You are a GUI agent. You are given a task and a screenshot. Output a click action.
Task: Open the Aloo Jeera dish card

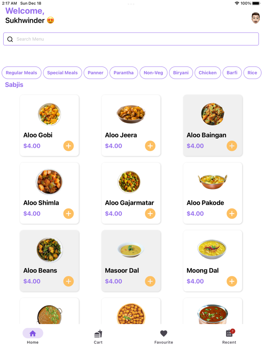(131, 126)
